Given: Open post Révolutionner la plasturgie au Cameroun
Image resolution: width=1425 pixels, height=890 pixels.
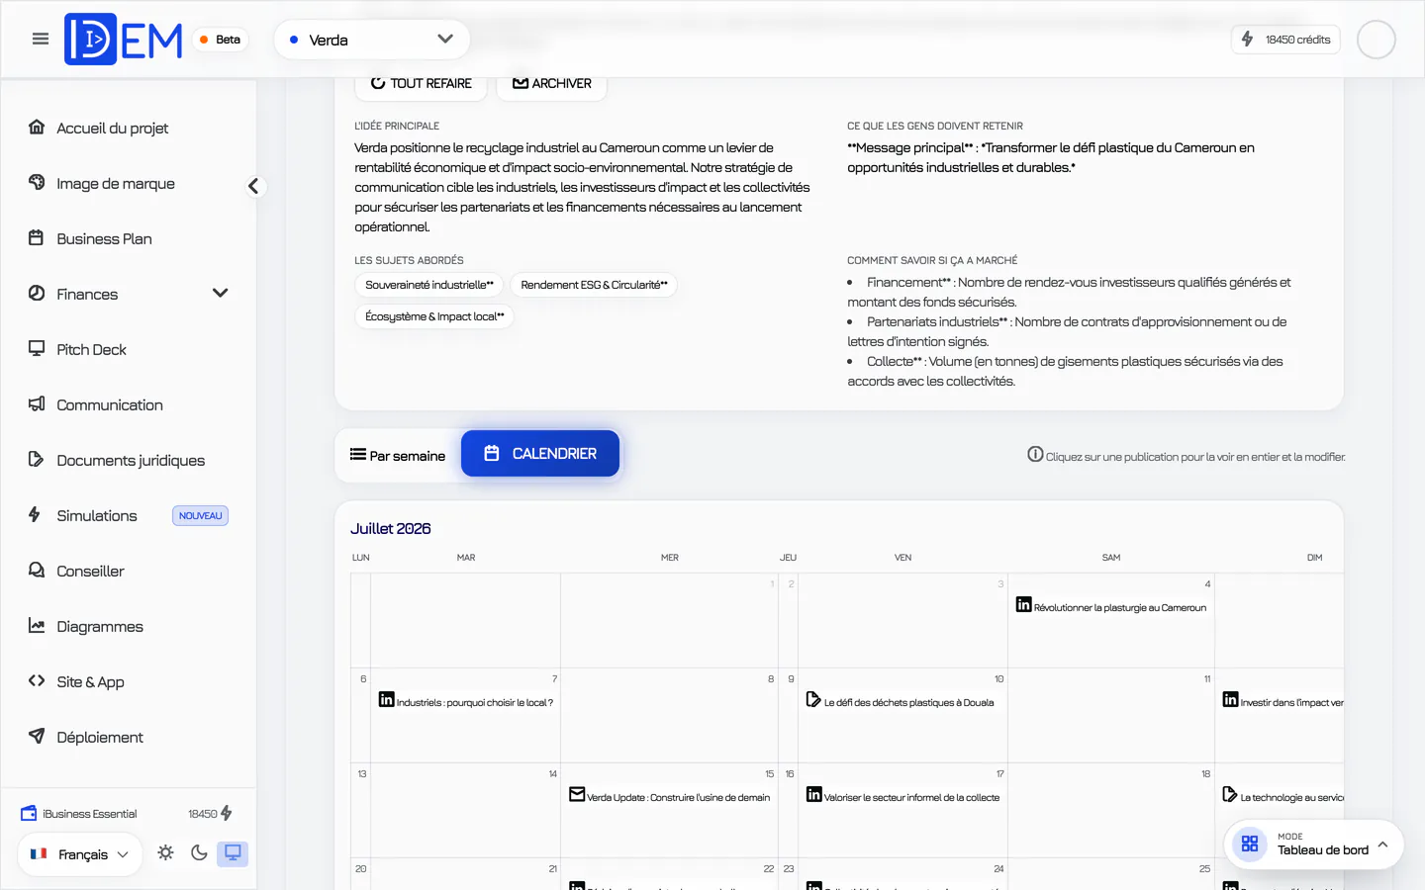Looking at the screenshot, I should tap(1111, 606).
